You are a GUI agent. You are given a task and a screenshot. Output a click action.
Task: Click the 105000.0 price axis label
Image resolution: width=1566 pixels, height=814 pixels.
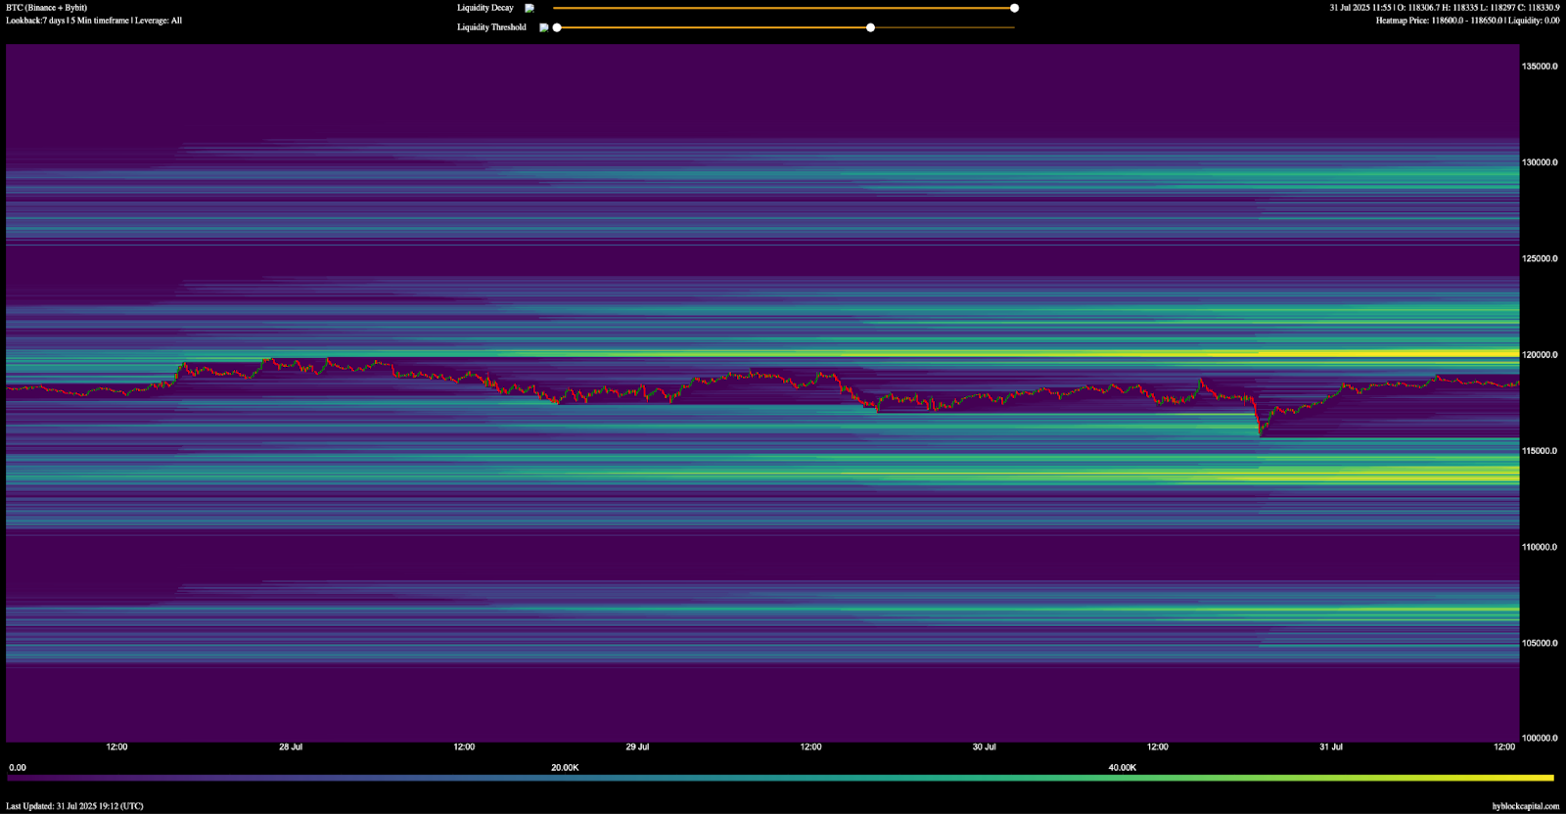[1539, 644]
